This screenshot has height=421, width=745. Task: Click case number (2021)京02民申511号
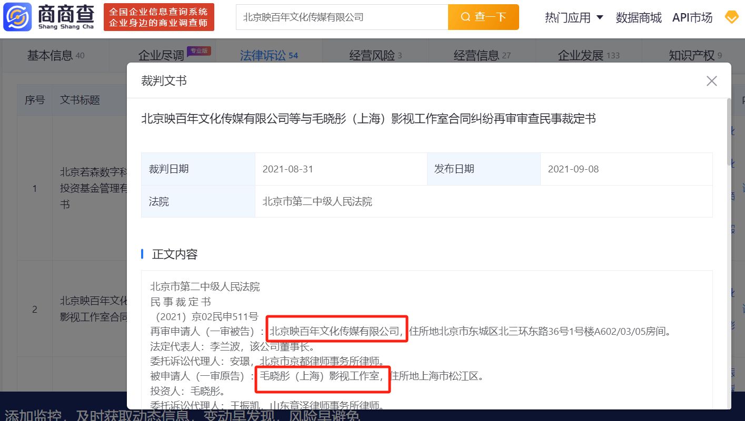(x=204, y=316)
